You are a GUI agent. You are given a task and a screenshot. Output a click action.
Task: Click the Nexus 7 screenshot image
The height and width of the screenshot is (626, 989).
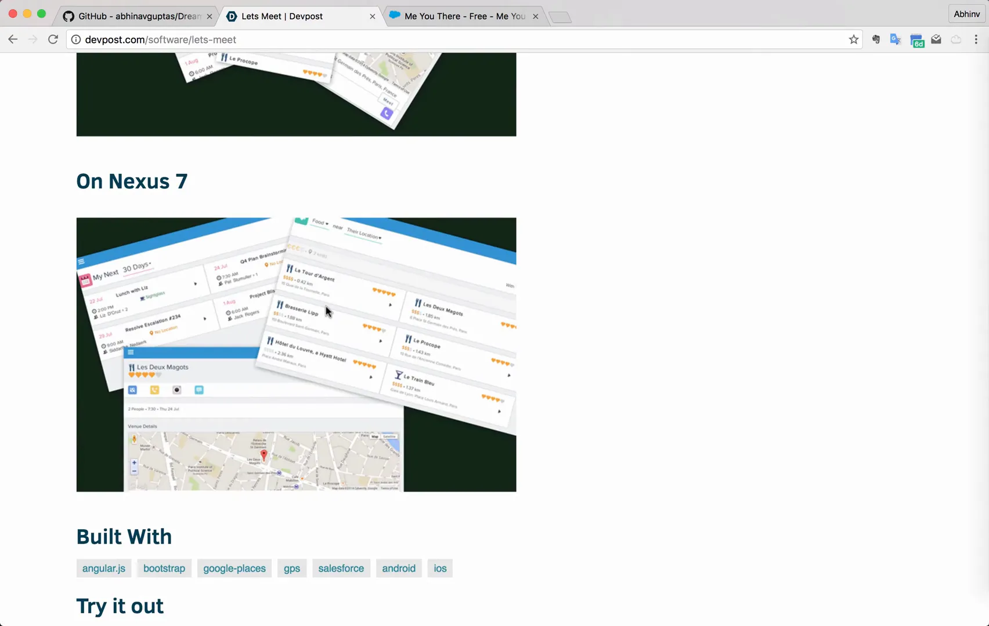[x=296, y=355]
